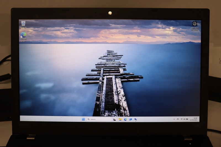Viewport: 221px width, 147px height.
Task: Click the Learn about this picture icon
Action: point(195,26)
